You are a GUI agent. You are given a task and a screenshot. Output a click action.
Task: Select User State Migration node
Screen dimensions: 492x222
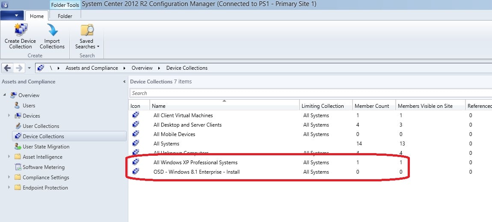click(46, 147)
